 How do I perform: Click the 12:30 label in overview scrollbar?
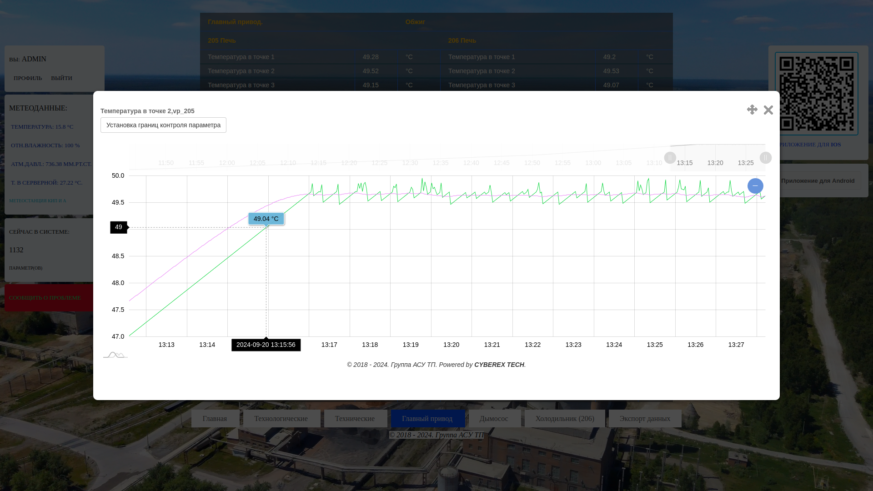(x=410, y=163)
